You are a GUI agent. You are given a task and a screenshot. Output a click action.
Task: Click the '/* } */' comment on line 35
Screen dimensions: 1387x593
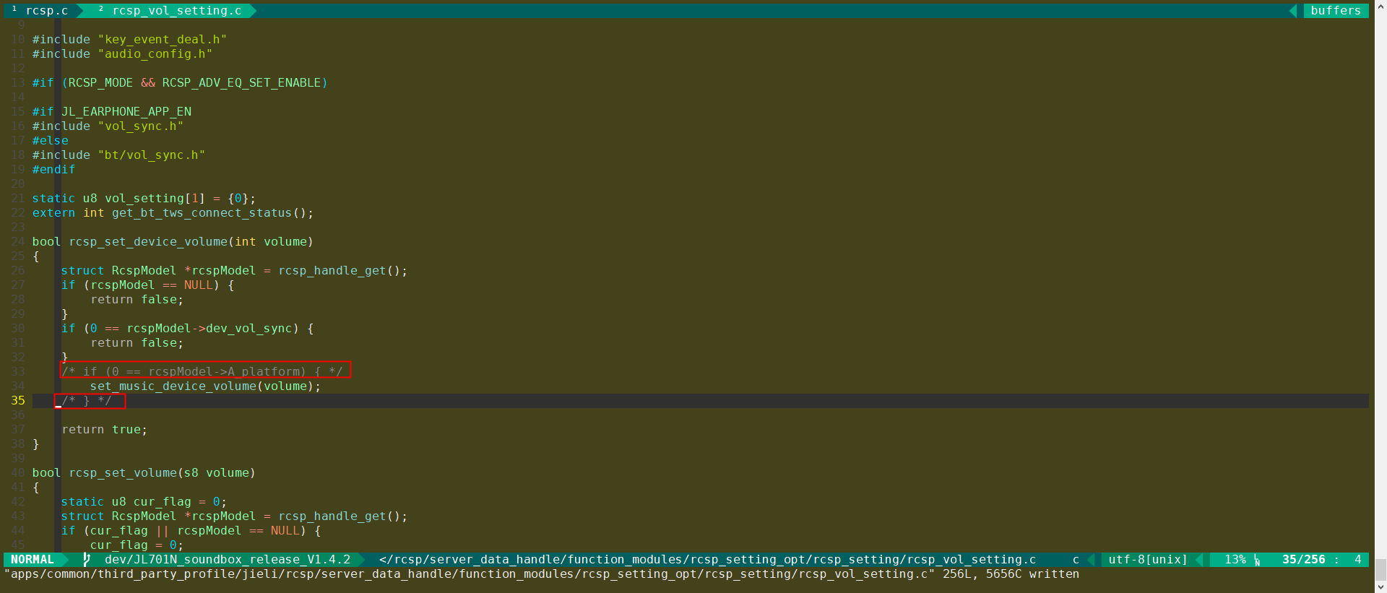tap(87, 401)
